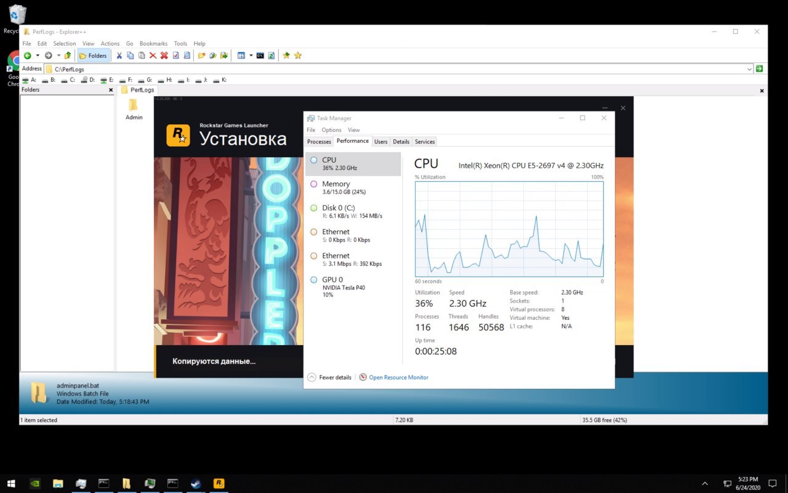Click the Search magnifier icon in toolbar
This screenshot has height=493, width=788.
(187, 55)
